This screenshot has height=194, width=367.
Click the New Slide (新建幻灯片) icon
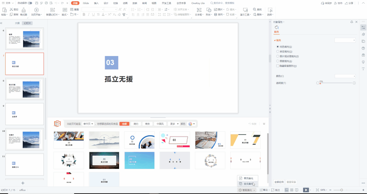[x=53, y=10]
